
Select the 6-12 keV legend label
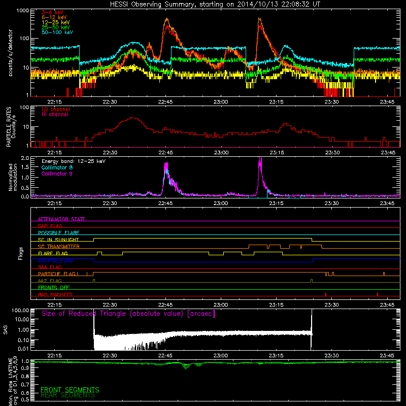[x=54, y=17]
